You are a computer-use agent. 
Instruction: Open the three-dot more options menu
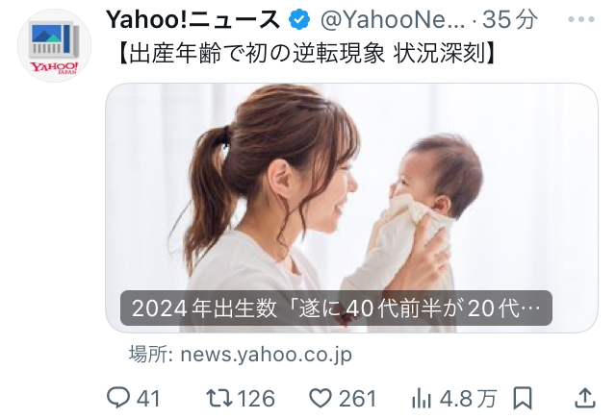[x=581, y=19]
